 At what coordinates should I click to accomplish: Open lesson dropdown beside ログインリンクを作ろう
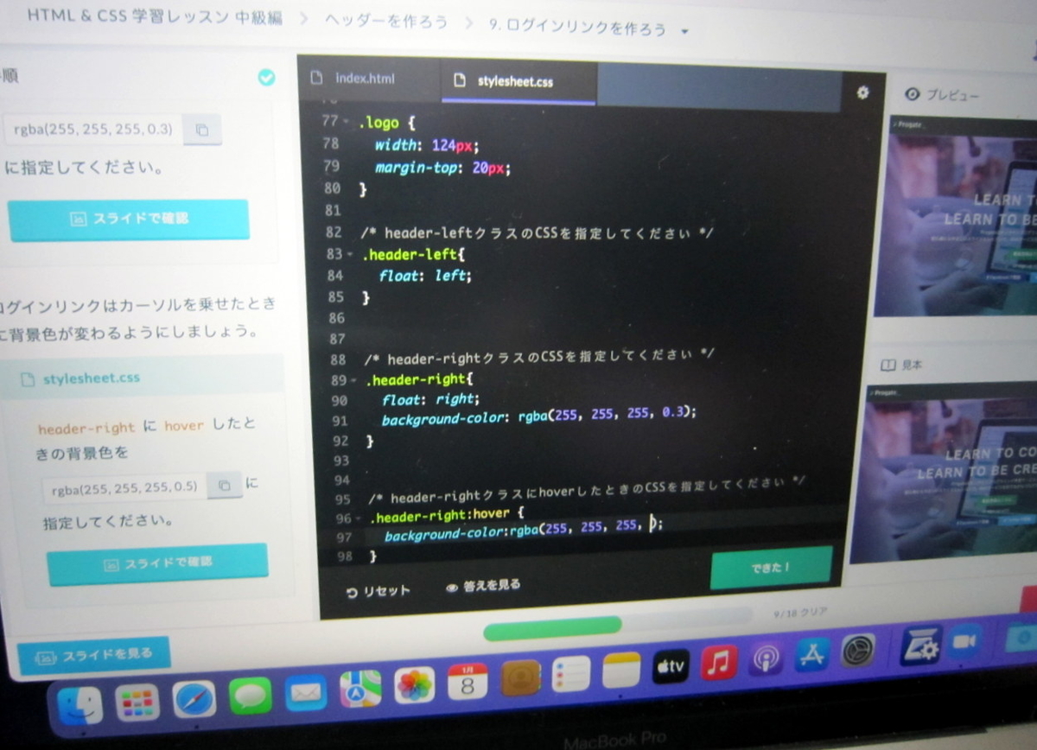pyautogui.click(x=685, y=31)
